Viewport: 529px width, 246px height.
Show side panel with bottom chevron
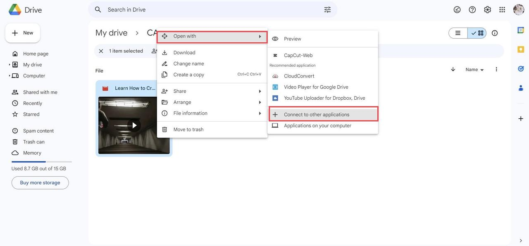(x=521, y=241)
